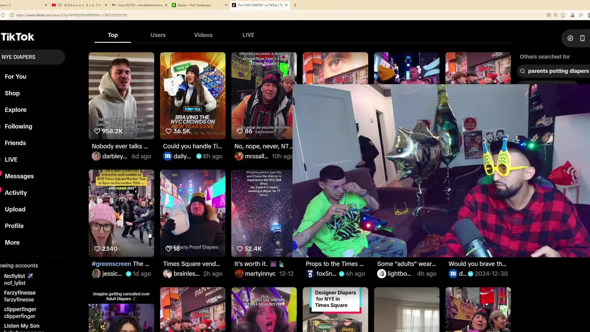Click the 'Others searched for' heading
Image resolution: width=590 pixels, height=332 pixels.
coord(545,57)
